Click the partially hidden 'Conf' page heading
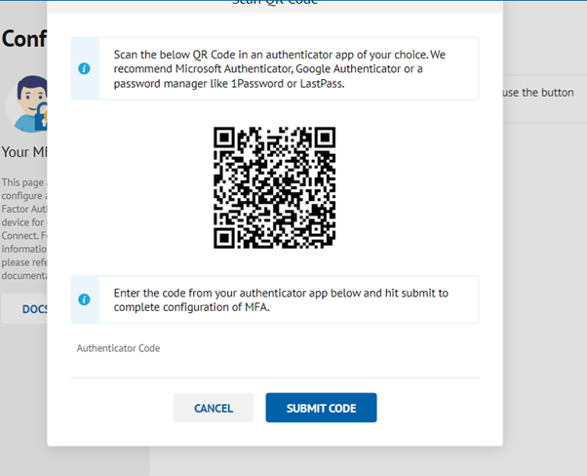This screenshot has width=587, height=476. coord(25,39)
